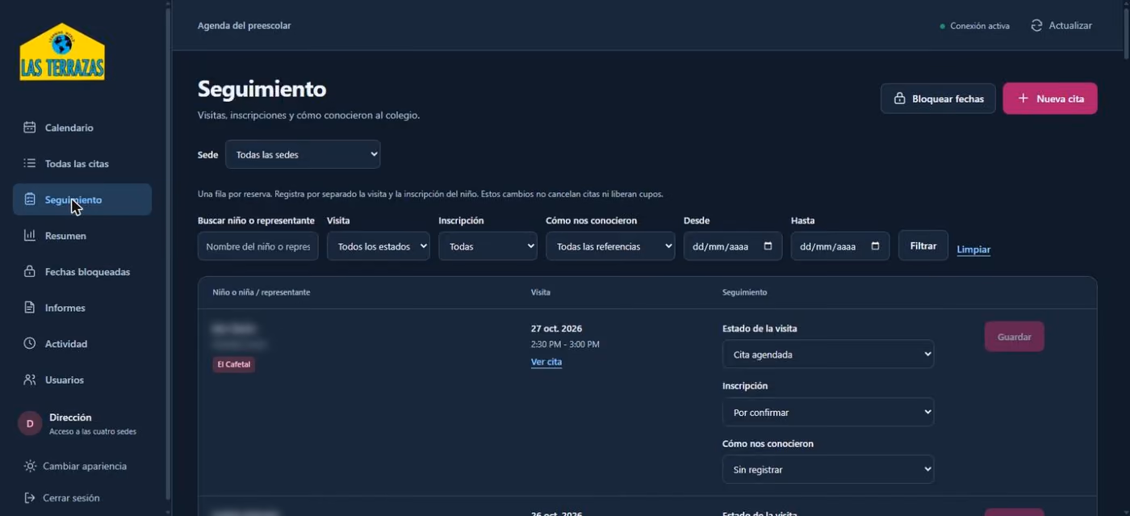Click Acceso a las cuatro sedes text
Viewport: 1130px width, 516px height.
[x=93, y=432]
